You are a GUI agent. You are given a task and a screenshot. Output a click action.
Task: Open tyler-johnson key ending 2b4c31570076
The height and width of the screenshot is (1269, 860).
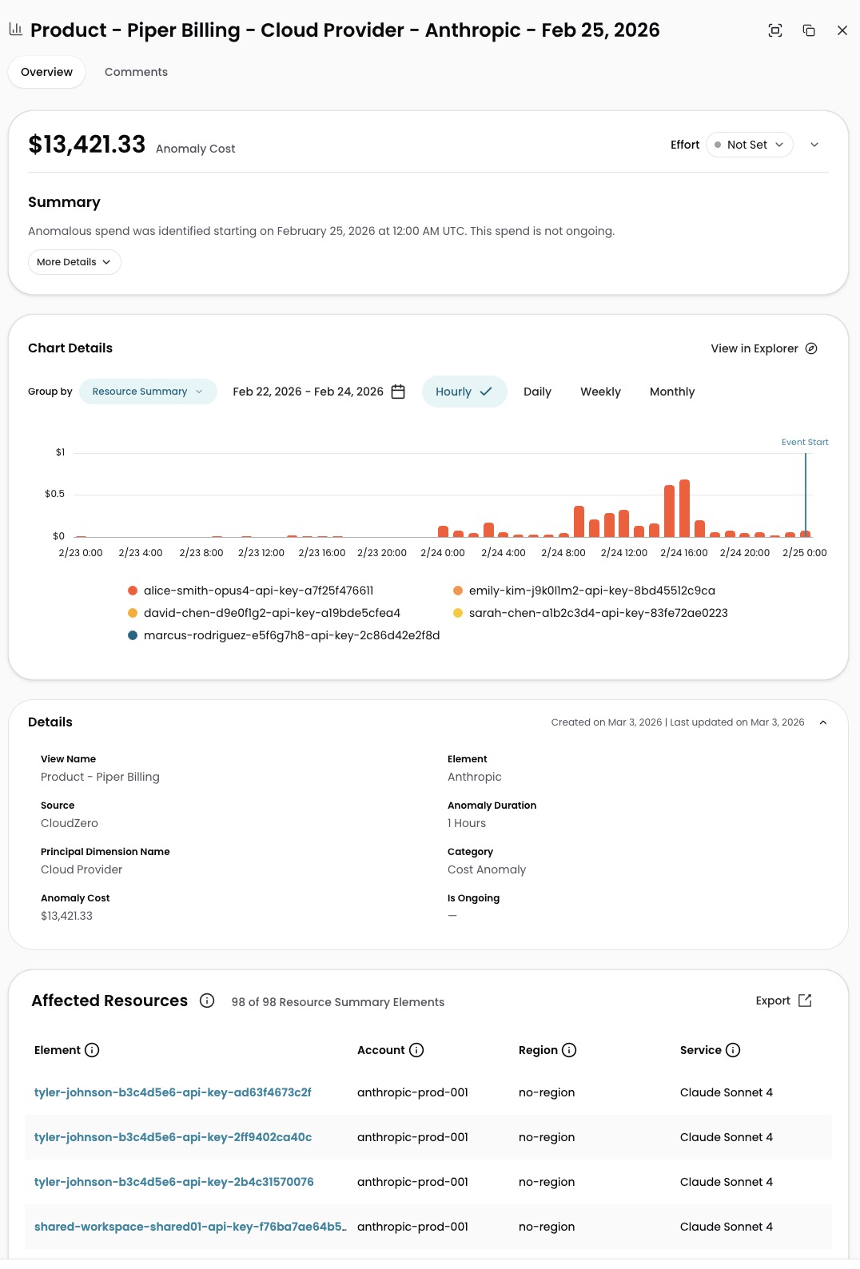point(174,1182)
